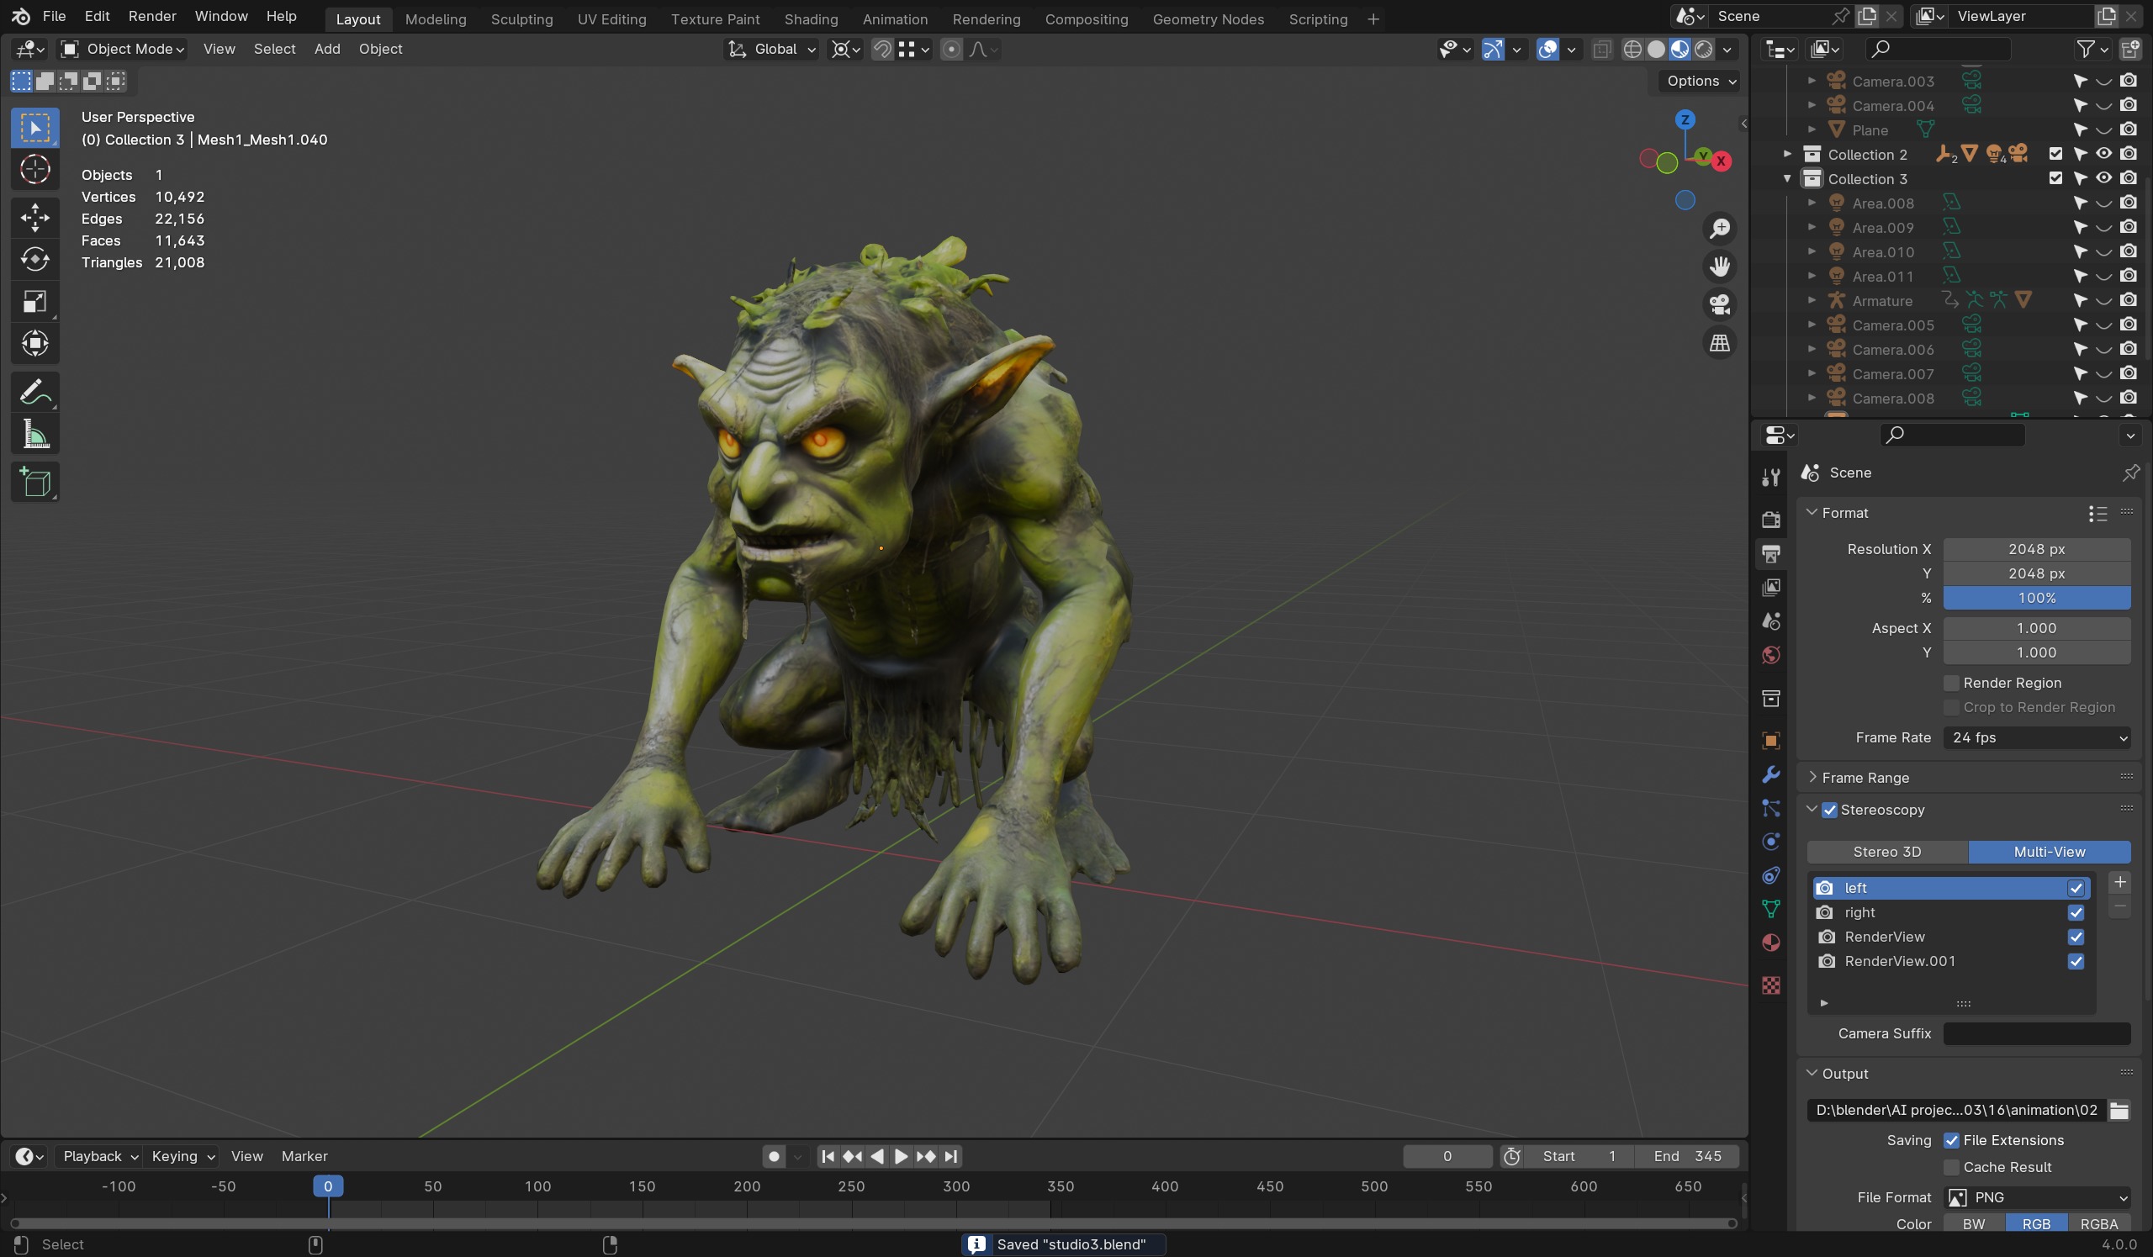Open the Tool properties tab
2153x1257 pixels.
click(x=1770, y=478)
